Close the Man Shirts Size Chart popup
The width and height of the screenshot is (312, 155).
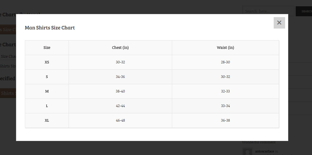[x=279, y=23]
